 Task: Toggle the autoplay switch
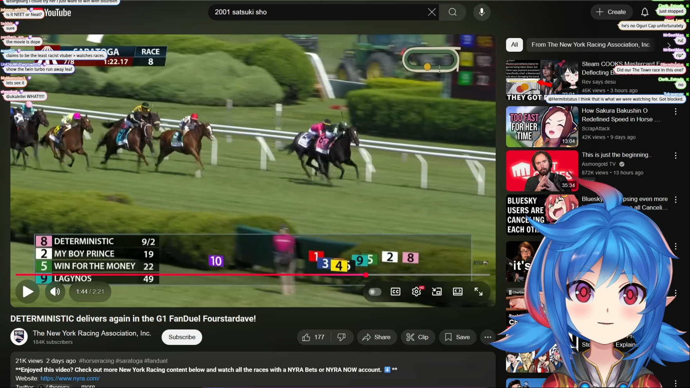point(374,292)
